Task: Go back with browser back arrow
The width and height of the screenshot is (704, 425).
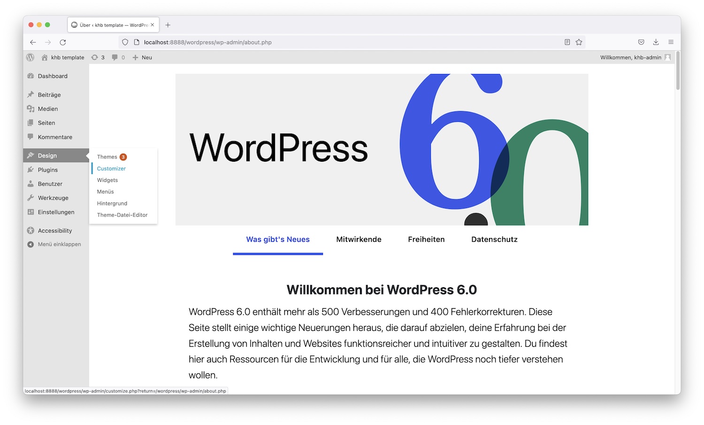Action: point(33,42)
